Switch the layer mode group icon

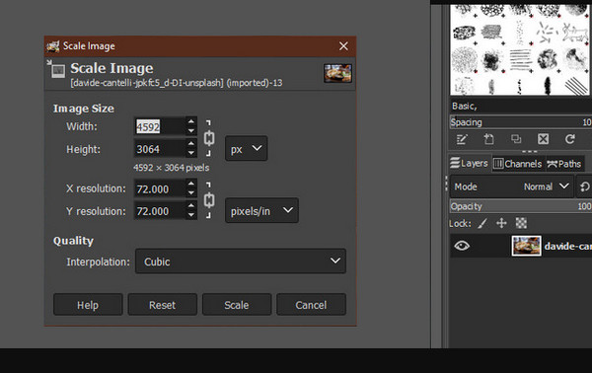click(584, 186)
